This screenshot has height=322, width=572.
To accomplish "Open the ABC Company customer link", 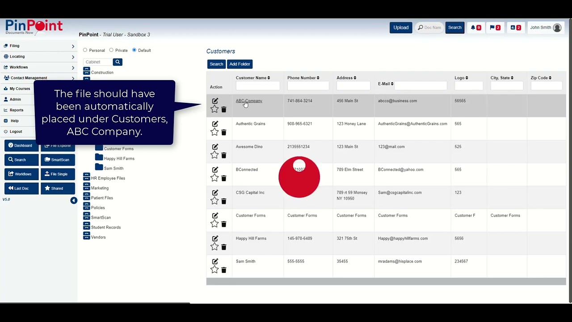I will point(249,101).
